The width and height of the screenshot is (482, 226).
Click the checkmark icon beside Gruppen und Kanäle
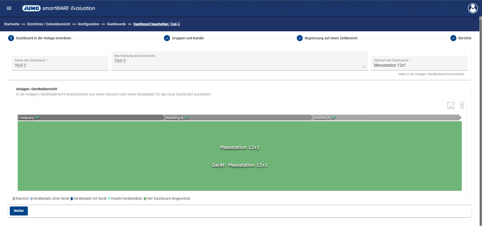point(167,38)
